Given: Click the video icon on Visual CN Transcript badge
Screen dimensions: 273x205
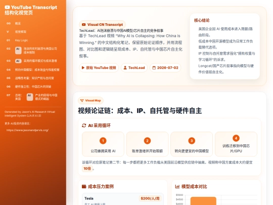Looking at the screenshot, I should (84, 25).
